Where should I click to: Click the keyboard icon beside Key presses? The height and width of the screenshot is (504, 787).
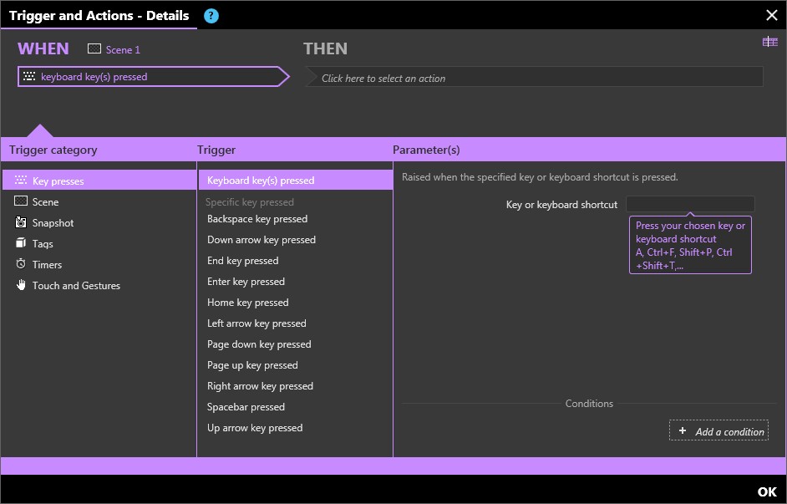click(21, 181)
